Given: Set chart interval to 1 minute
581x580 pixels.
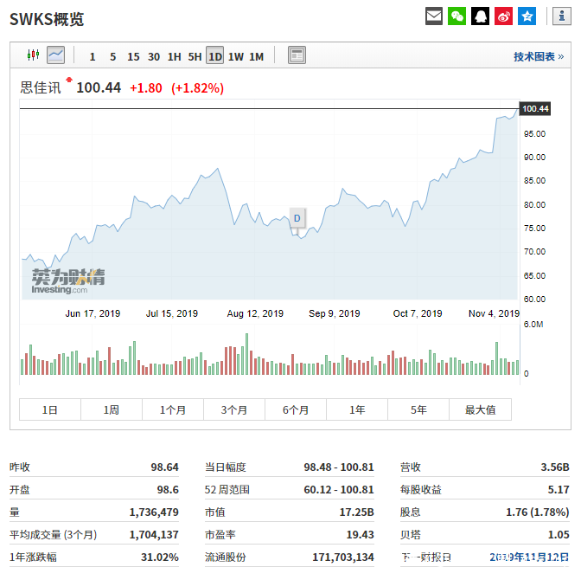Looking at the screenshot, I should point(93,57).
